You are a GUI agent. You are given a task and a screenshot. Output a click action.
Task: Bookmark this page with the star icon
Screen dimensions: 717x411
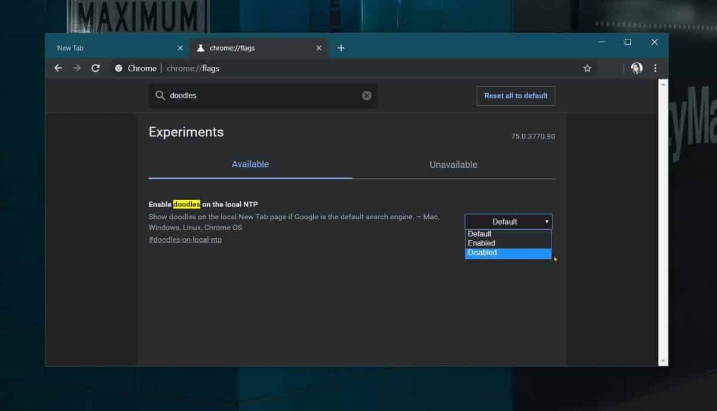point(587,68)
